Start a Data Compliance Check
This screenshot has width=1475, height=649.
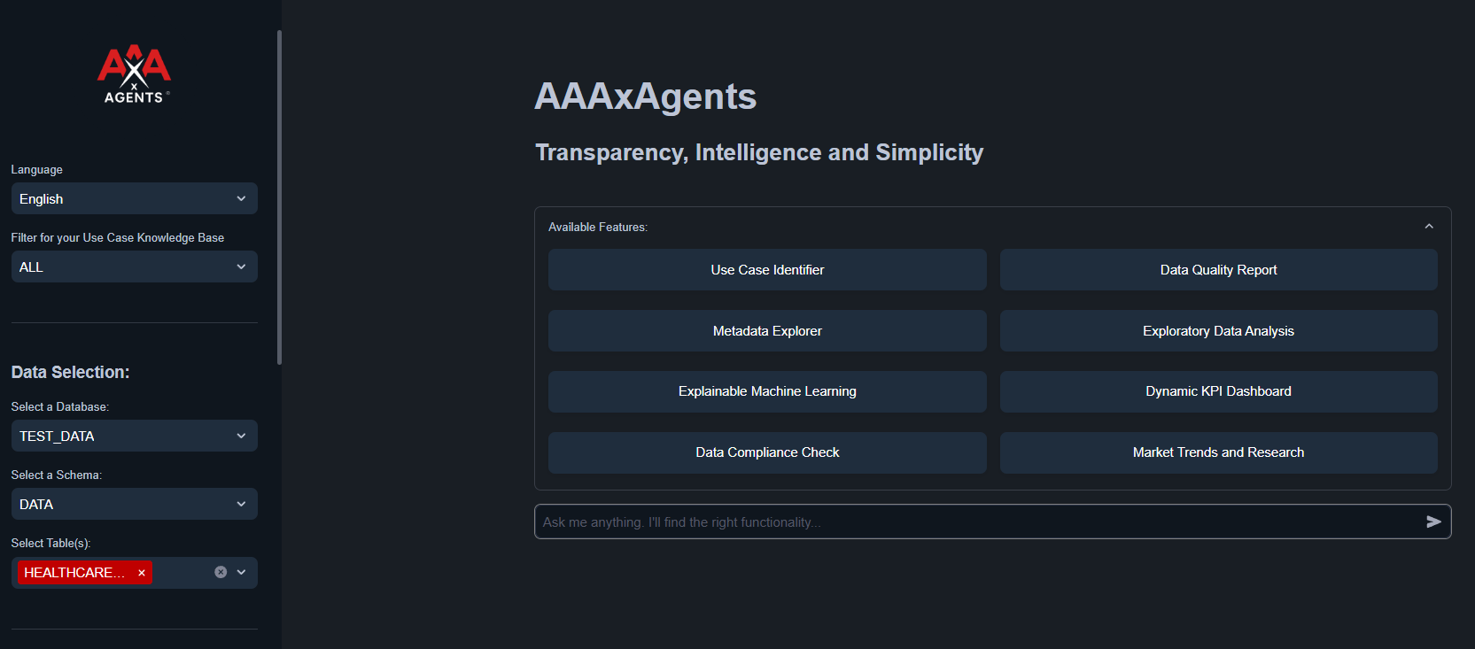coord(767,452)
